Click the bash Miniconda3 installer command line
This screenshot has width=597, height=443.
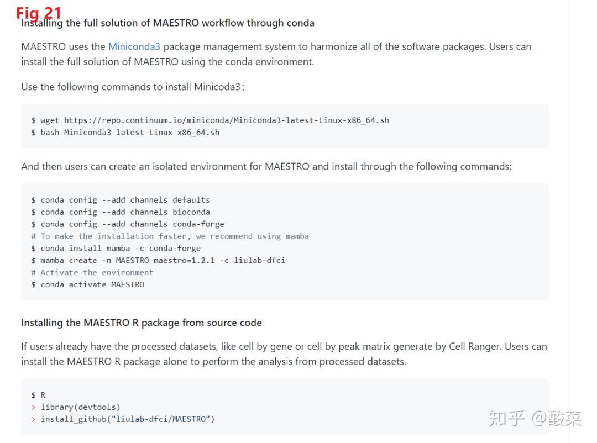point(125,133)
